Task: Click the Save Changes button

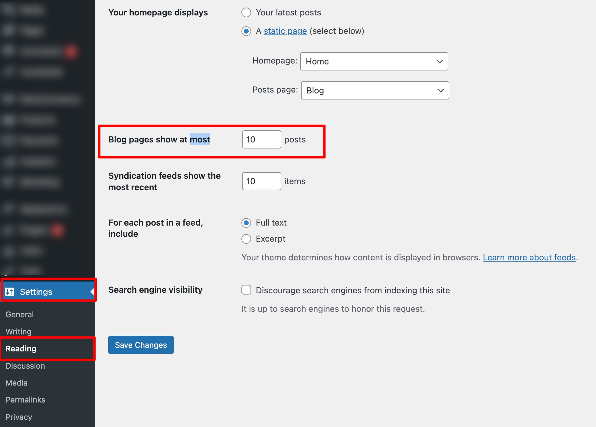Action: pyautogui.click(x=141, y=345)
